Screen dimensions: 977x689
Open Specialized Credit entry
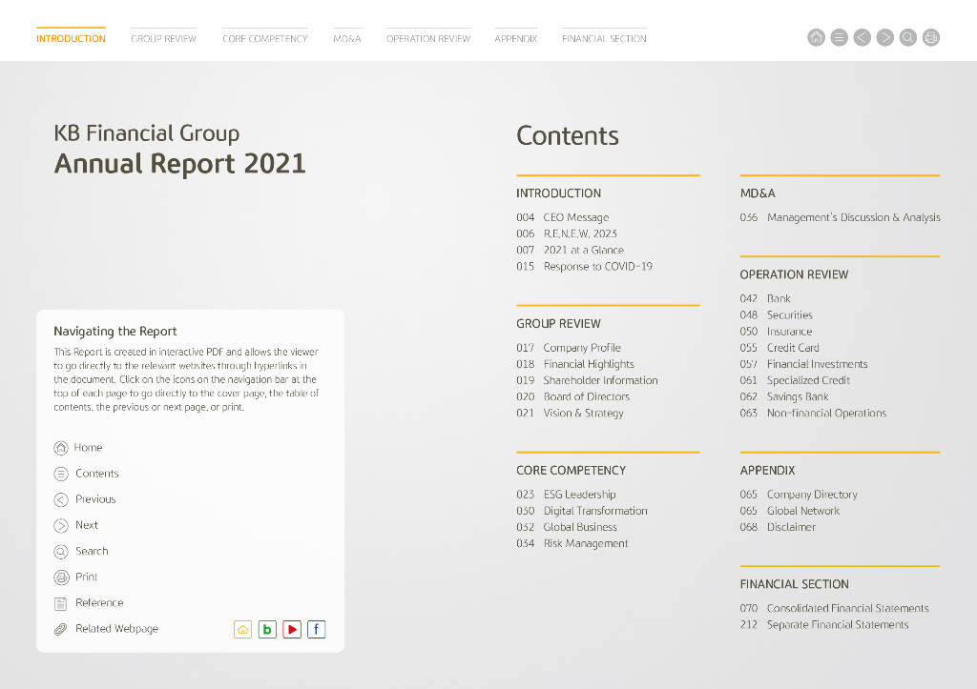tap(795, 380)
